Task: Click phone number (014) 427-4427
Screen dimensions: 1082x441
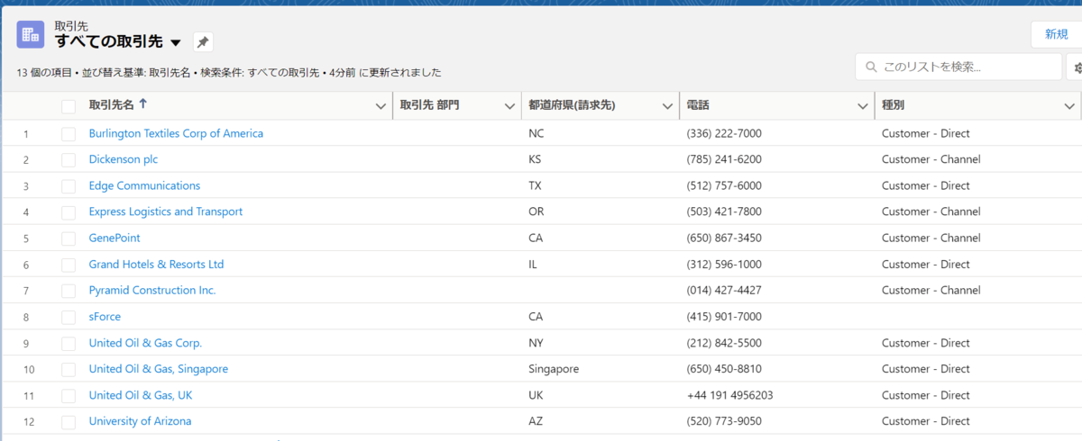Action: 724,290
